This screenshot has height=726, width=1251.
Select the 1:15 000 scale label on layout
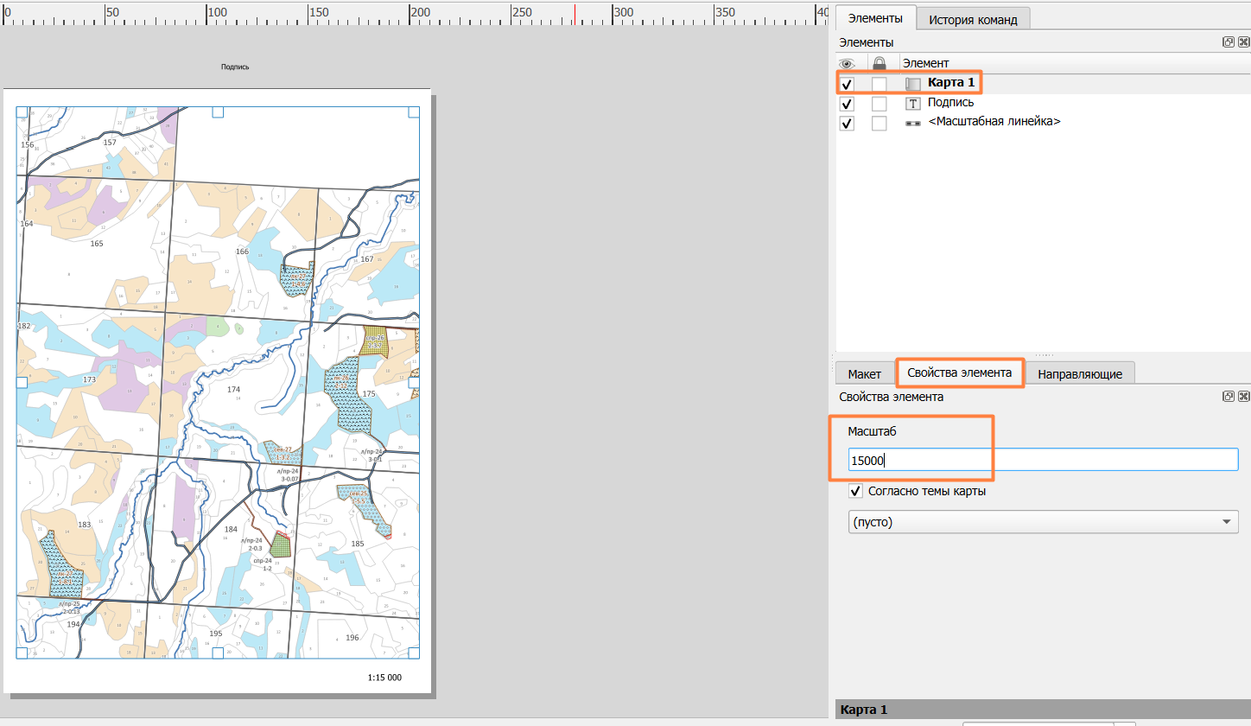[x=384, y=678]
